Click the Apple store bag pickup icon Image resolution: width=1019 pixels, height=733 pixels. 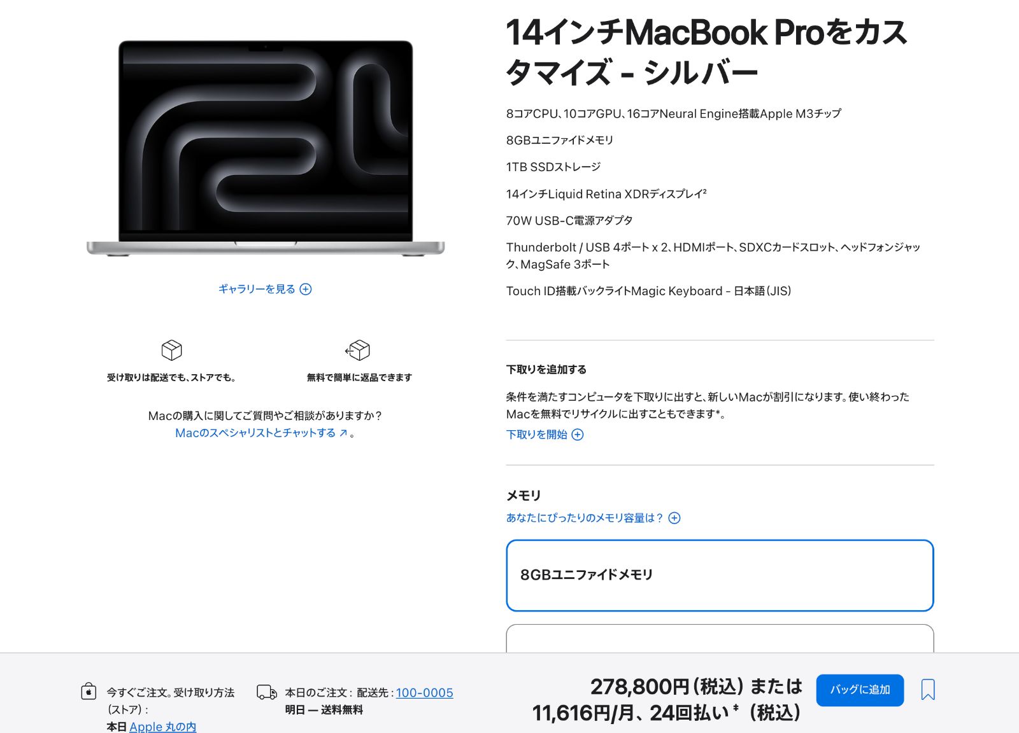point(89,691)
